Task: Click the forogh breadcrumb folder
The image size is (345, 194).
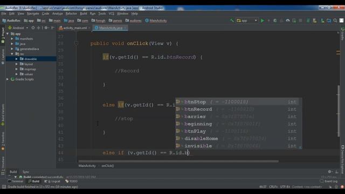Action: (98, 20)
